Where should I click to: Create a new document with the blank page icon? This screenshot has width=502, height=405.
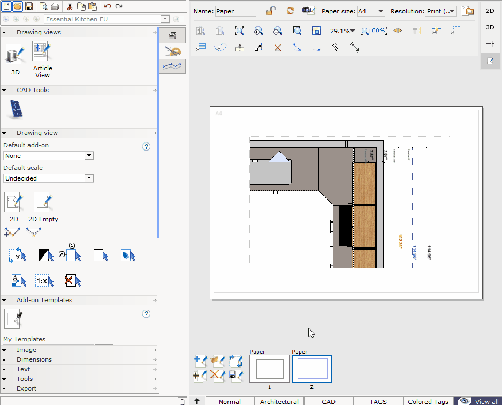(7, 6)
